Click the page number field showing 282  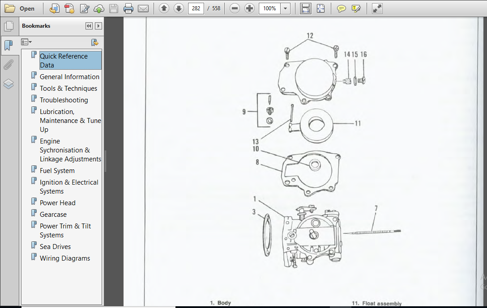pos(196,8)
